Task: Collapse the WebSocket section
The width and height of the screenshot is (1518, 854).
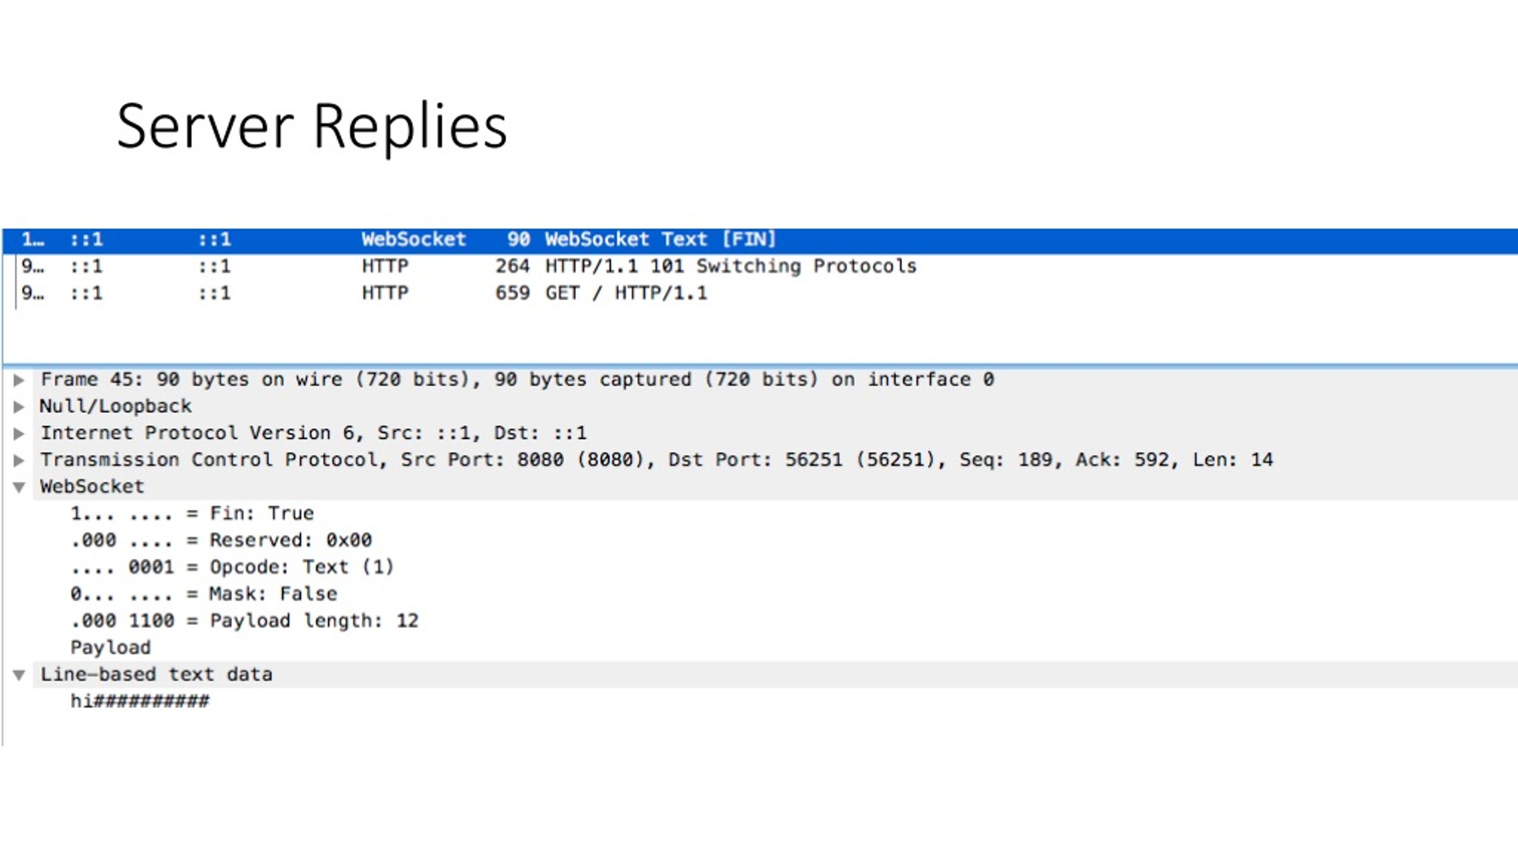Action: point(19,487)
